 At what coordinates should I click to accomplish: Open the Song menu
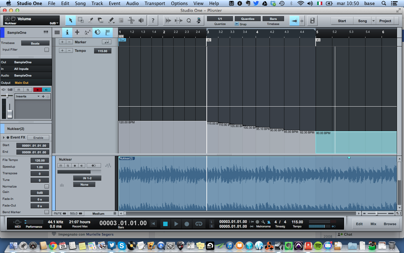[x=80, y=3]
